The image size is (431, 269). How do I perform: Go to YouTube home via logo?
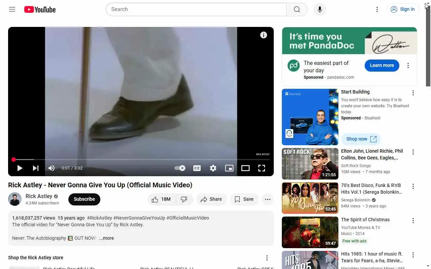pyautogui.click(x=40, y=9)
